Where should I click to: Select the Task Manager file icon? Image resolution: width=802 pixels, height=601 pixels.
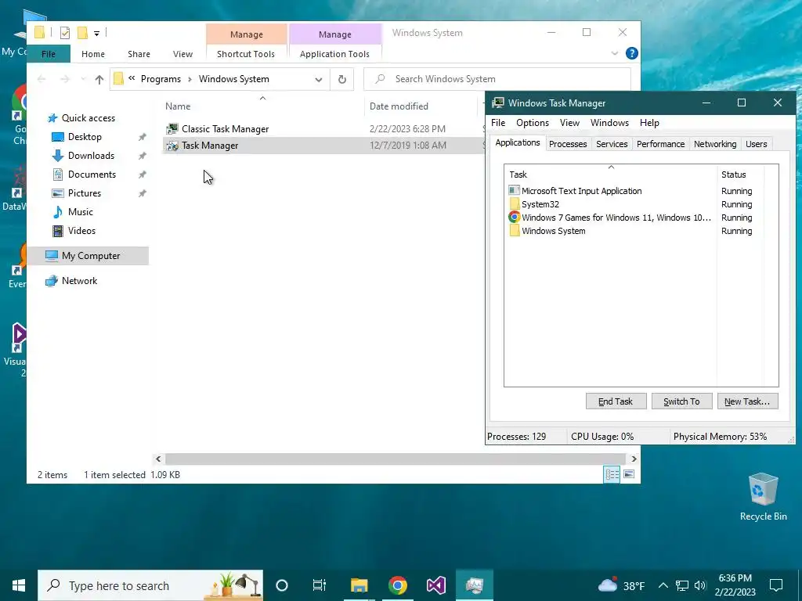point(172,146)
